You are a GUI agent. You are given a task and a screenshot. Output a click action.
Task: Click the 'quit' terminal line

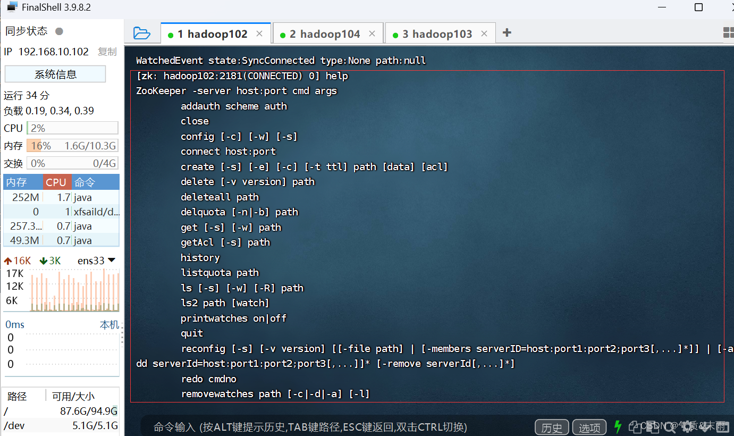(192, 333)
